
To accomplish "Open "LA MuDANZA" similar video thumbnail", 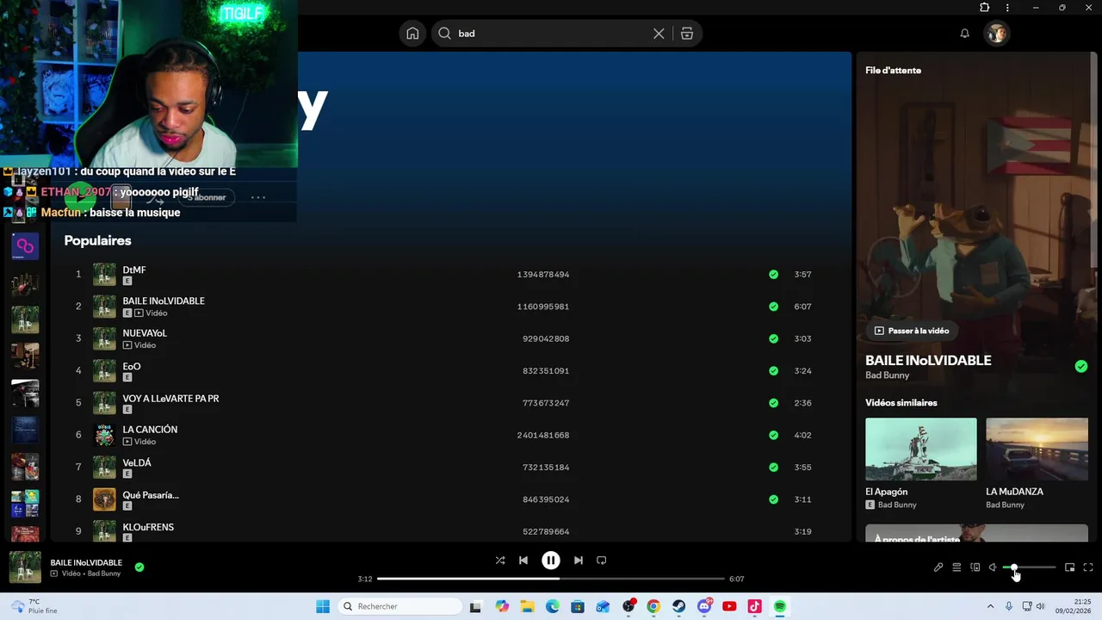I will coord(1037,449).
